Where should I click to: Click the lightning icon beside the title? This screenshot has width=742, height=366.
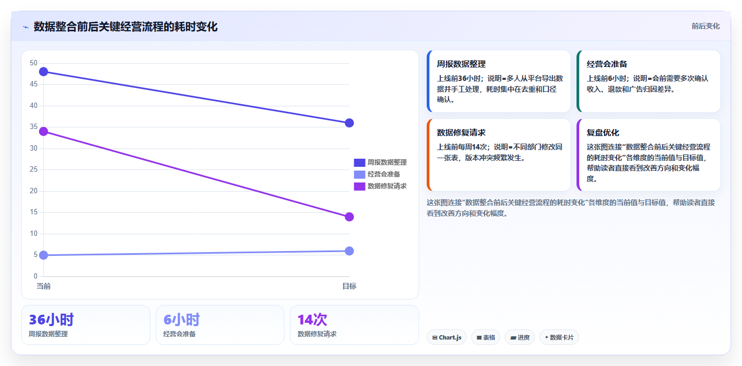click(25, 27)
